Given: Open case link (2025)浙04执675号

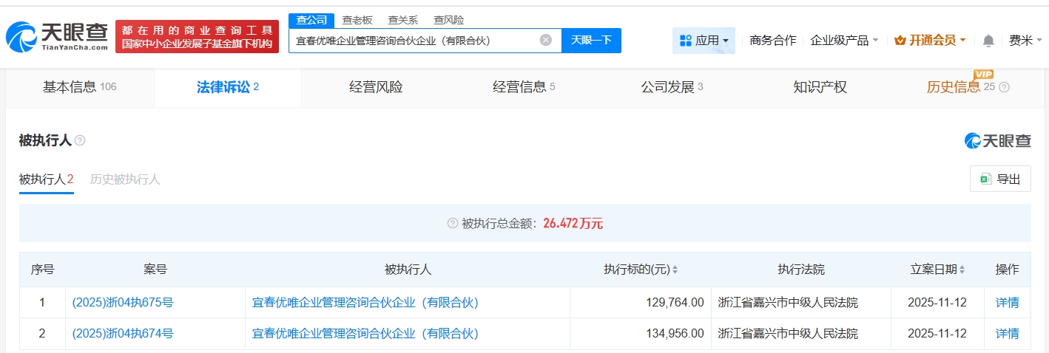Looking at the screenshot, I should pyautogui.click(x=123, y=302).
